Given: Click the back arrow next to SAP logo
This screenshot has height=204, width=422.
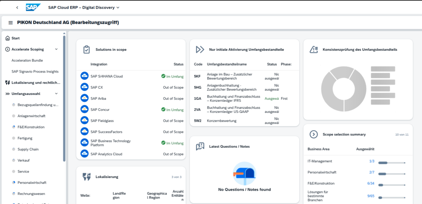Looking at the screenshot, I should 17,7.
